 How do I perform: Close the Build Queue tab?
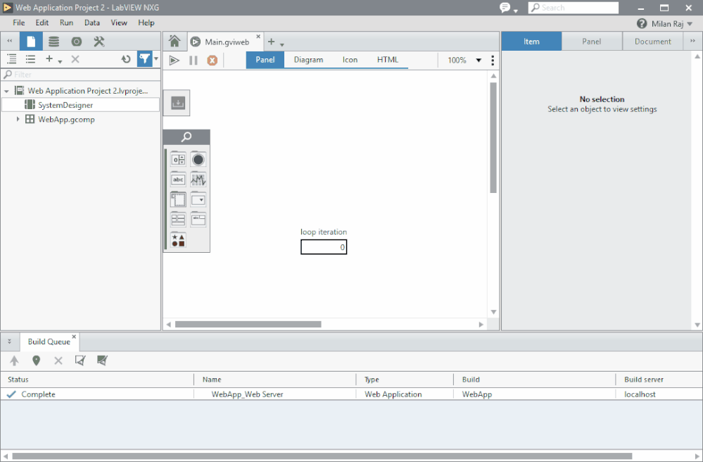click(74, 337)
